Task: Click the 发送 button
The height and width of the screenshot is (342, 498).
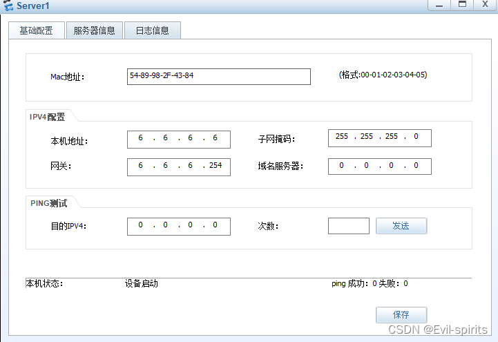Action: tap(401, 226)
